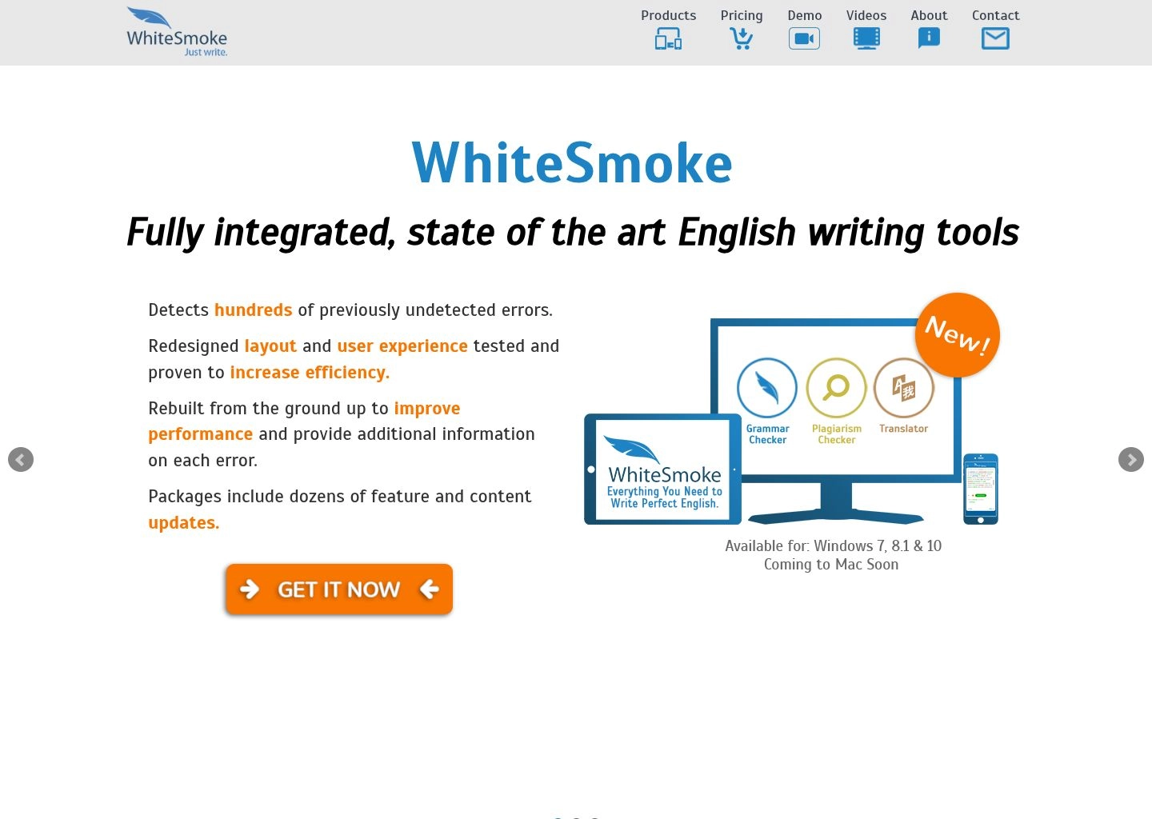Click the large WhiteSmoke heading
The height and width of the screenshot is (819, 1152).
click(572, 163)
